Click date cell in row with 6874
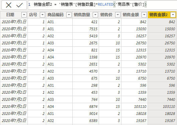The height and width of the screenshot is (125, 177). pos(14,107)
